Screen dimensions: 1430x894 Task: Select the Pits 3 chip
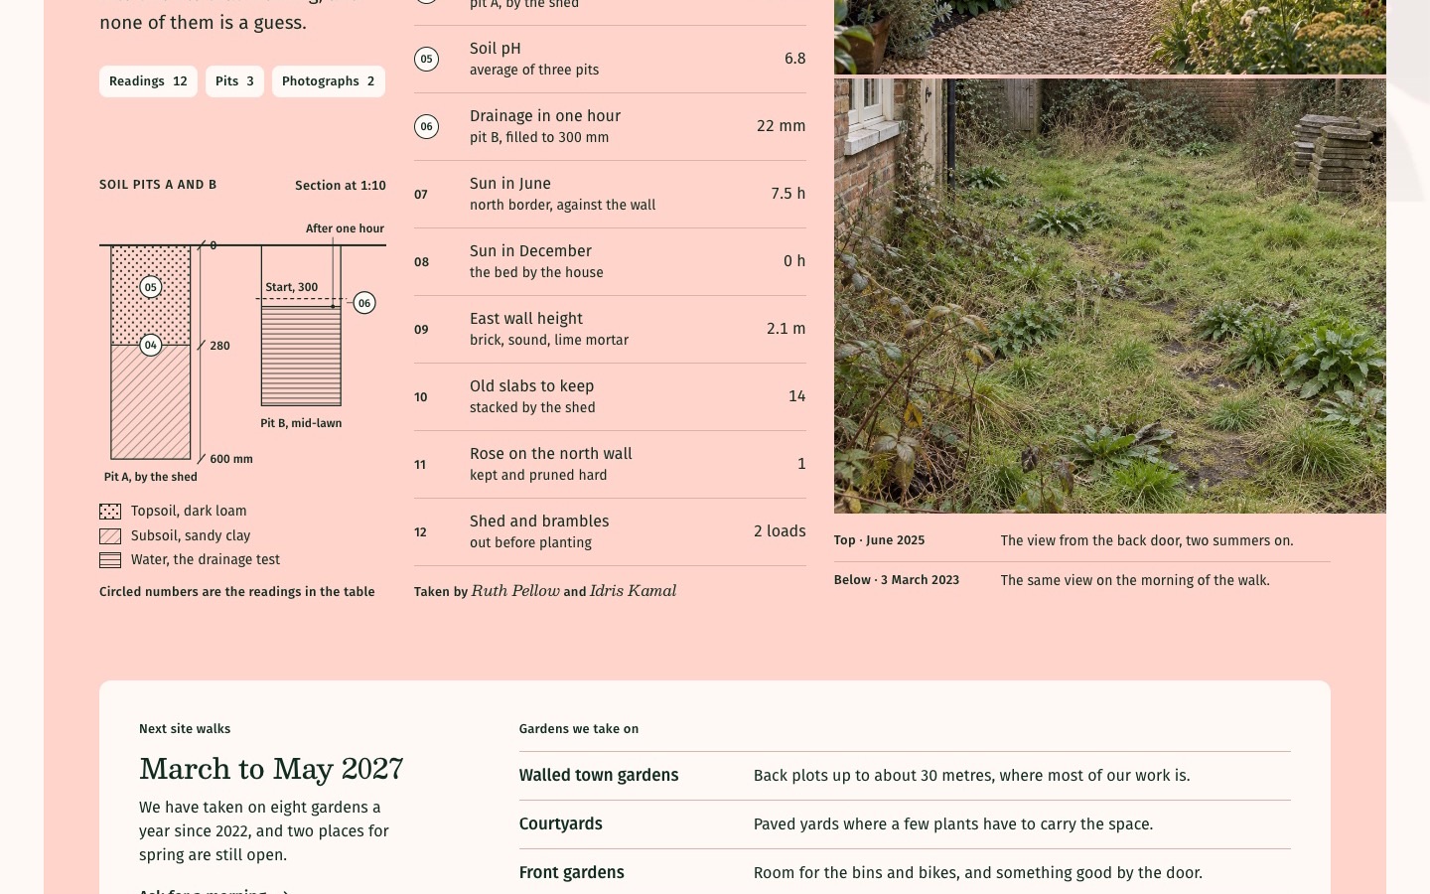234,81
